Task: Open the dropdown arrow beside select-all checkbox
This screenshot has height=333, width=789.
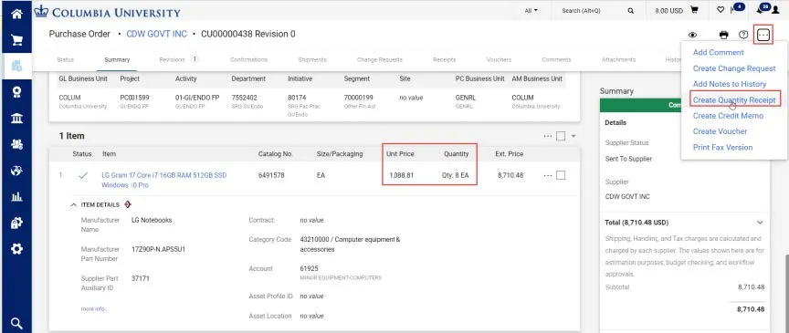Action: (573, 136)
